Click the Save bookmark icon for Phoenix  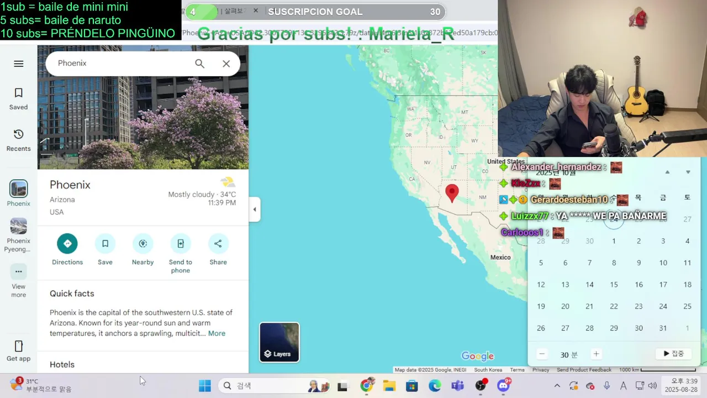click(105, 243)
